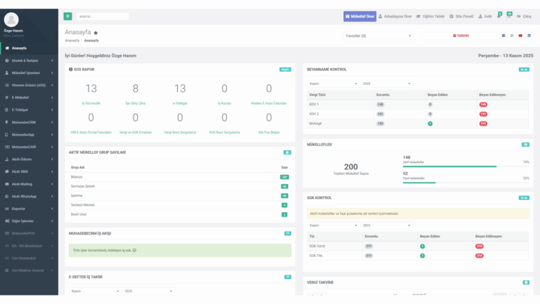The width and height of the screenshot is (540, 304).
Task: Open the YouTube icon in the header
Action: coord(520,35)
